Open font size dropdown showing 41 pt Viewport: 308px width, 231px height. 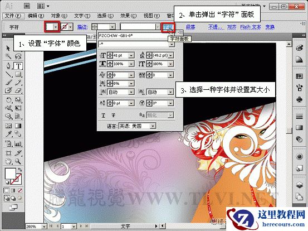click(x=131, y=56)
